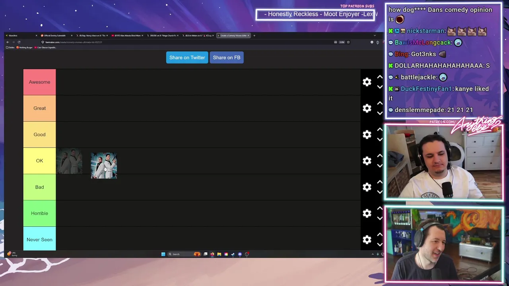Open Task View on taskbar
Screen dimensions: 509x286
click(206, 254)
